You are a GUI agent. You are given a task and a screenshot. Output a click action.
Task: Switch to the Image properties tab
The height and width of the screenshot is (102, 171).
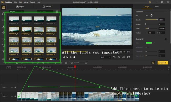(x=147, y=7)
